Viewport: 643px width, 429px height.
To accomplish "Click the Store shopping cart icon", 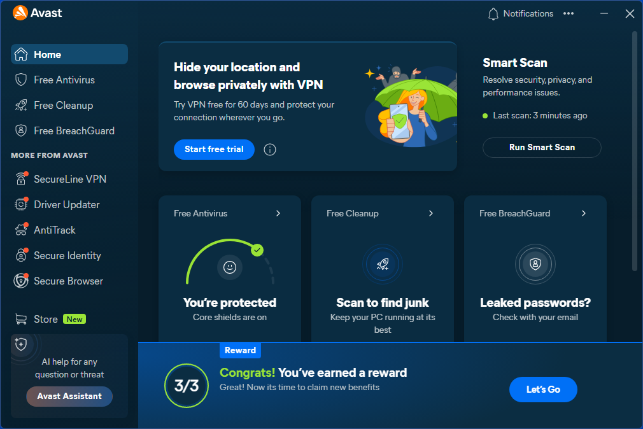I will 21,319.
